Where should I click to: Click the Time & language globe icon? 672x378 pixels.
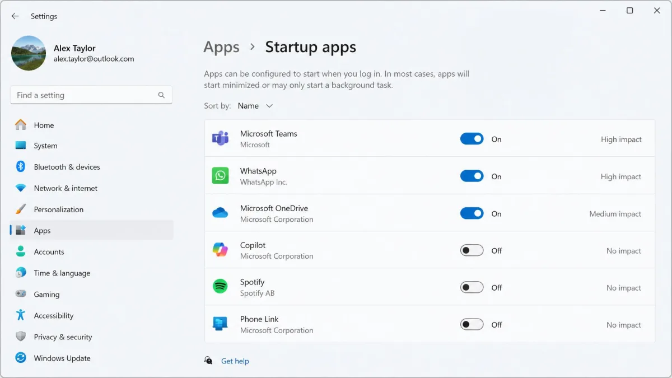(x=21, y=273)
